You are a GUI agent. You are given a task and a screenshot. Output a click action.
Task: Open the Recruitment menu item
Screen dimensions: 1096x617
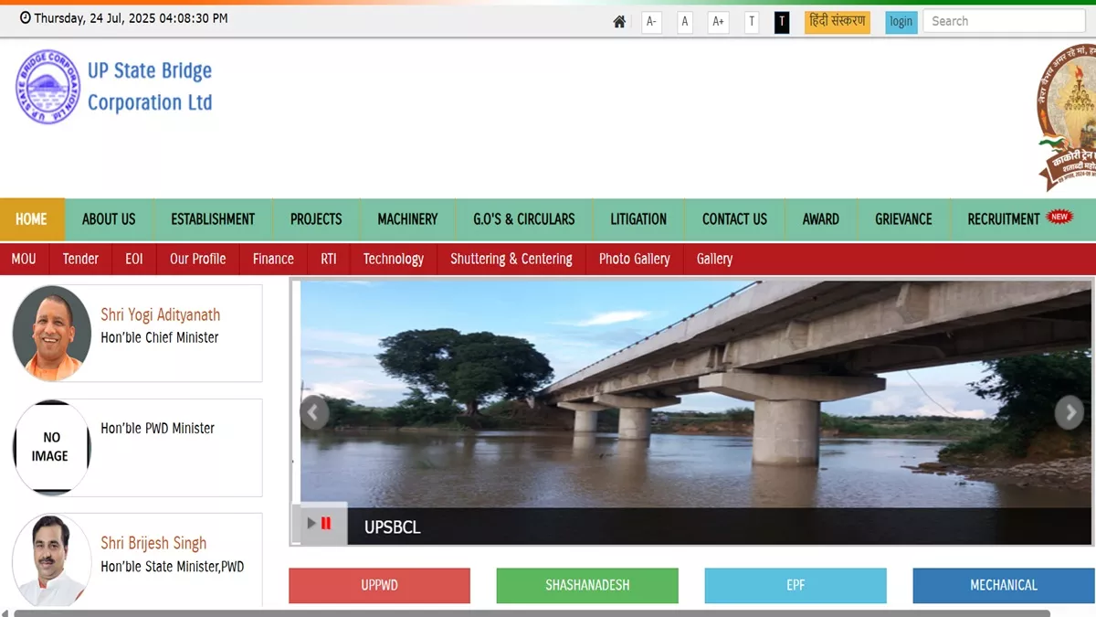(1004, 219)
